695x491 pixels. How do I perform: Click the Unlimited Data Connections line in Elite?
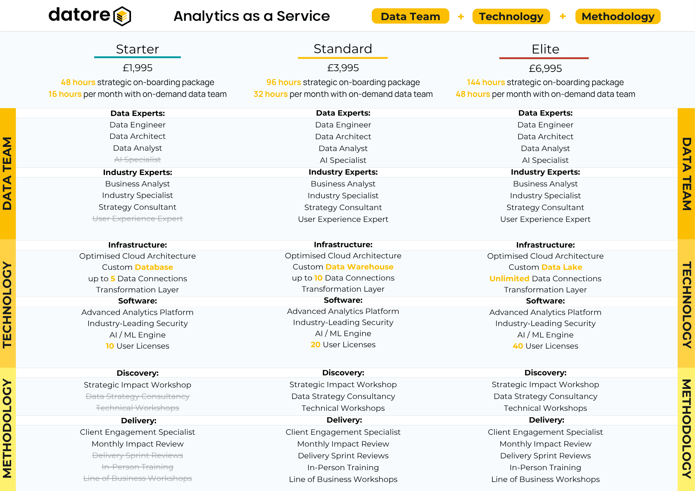click(x=545, y=278)
